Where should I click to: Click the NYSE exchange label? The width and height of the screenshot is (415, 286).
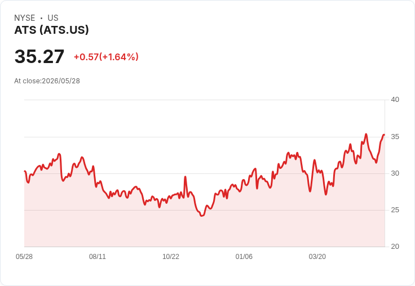point(25,18)
